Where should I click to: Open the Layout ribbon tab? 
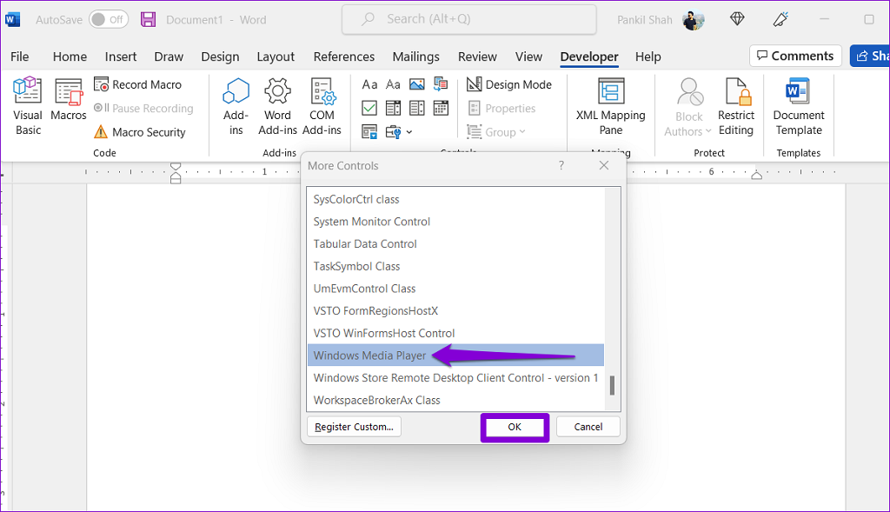click(276, 57)
